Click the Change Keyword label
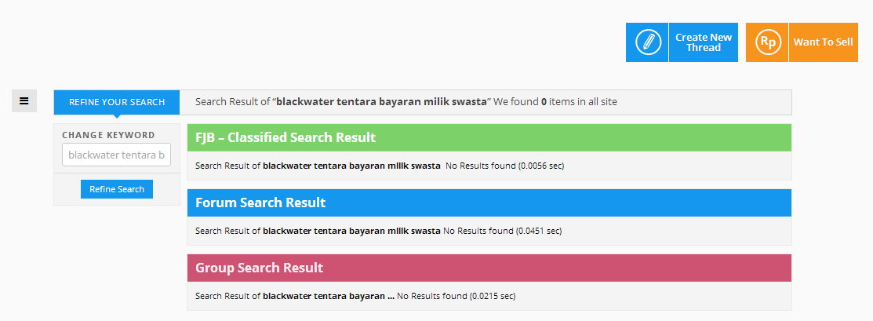The width and height of the screenshot is (873, 321). (x=108, y=135)
